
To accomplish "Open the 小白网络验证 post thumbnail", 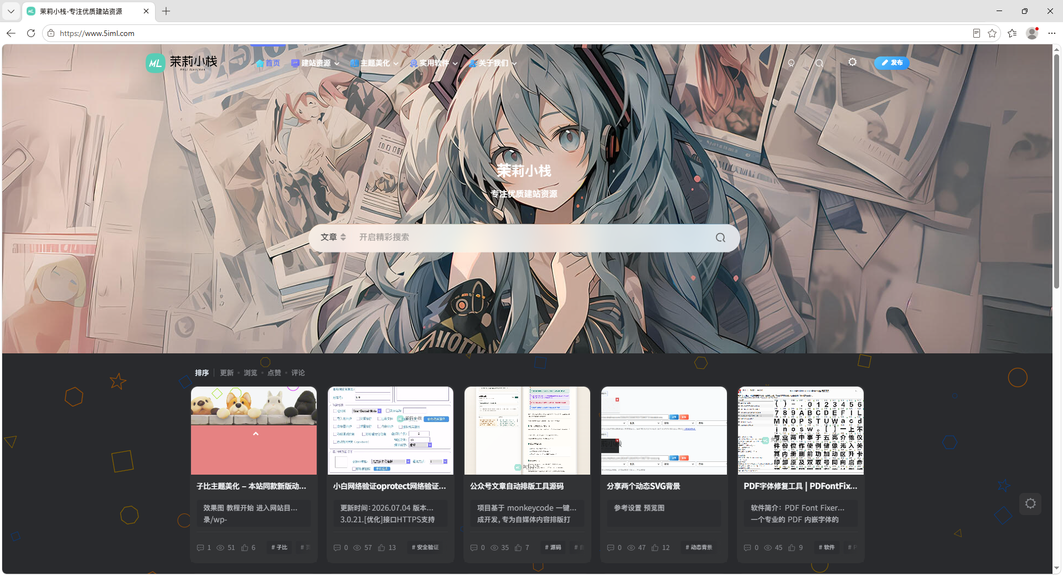I will pos(390,430).
